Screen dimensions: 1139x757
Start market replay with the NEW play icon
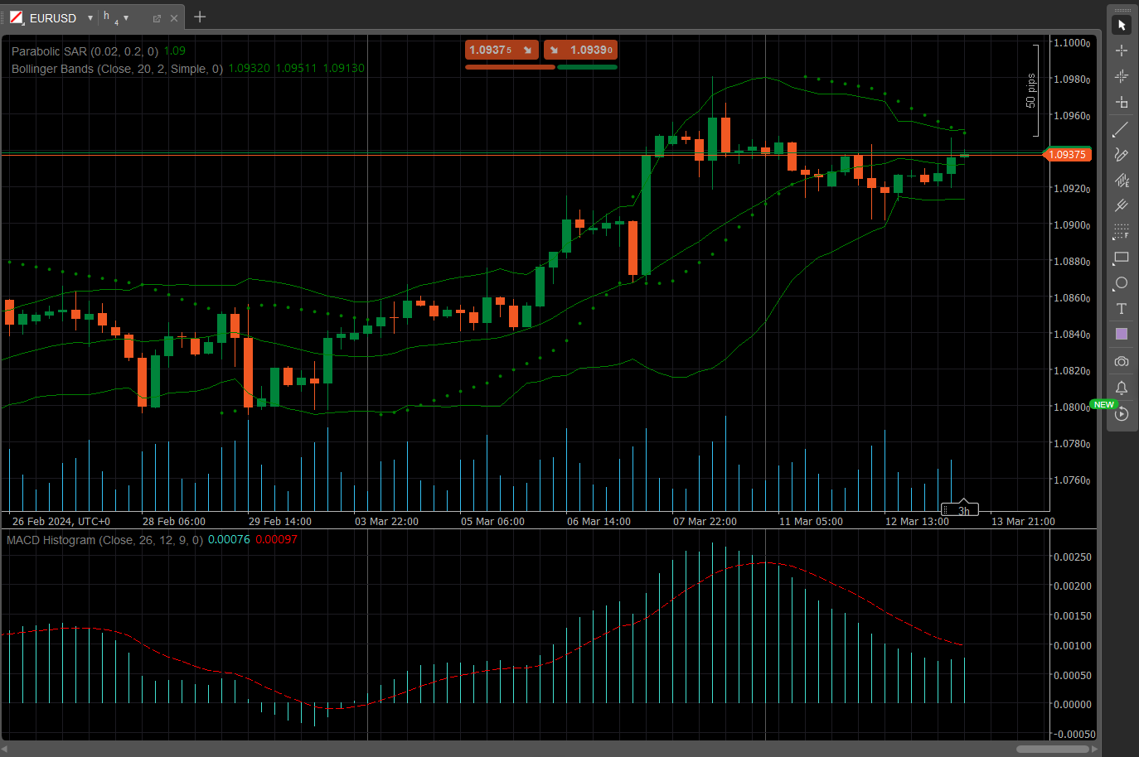1122,414
